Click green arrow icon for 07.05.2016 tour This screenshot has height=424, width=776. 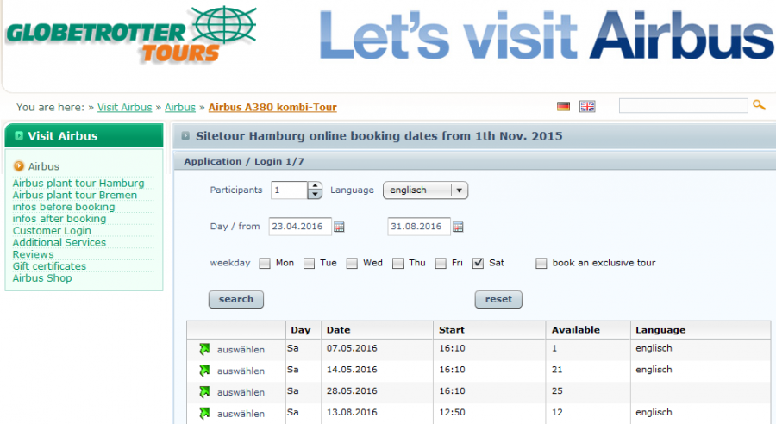pyautogui.click(x=204, y=349)
